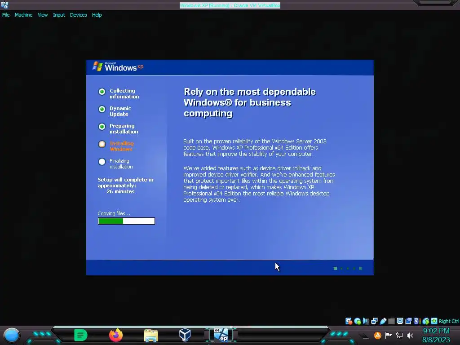
Task: Click the Windows XP logo in setup header
Action: click(118, 66)
